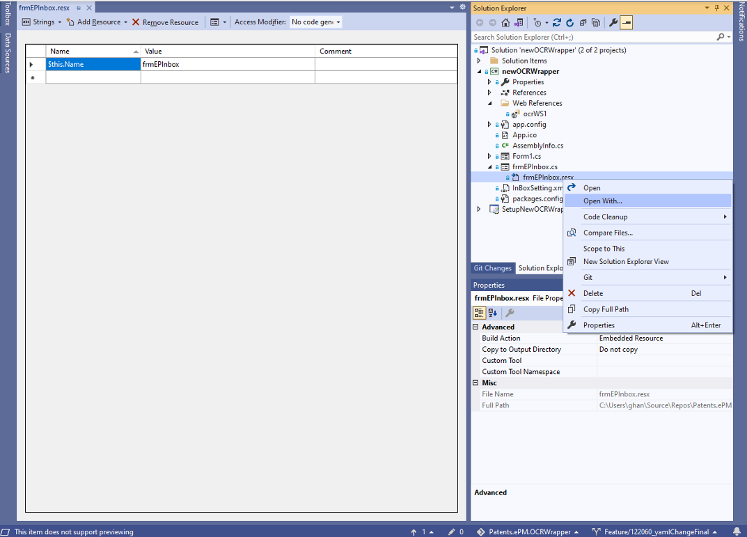747x537 pixels.
Task: Click Forward arrow in Solution Explorer toolbar
Action: pyautogui.click(x=493, y=22)
